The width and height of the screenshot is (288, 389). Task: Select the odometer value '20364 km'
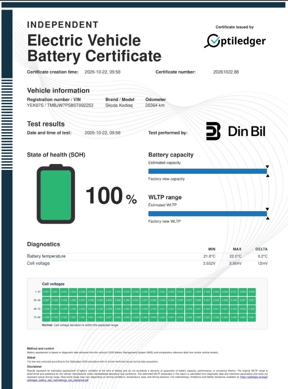155,105
